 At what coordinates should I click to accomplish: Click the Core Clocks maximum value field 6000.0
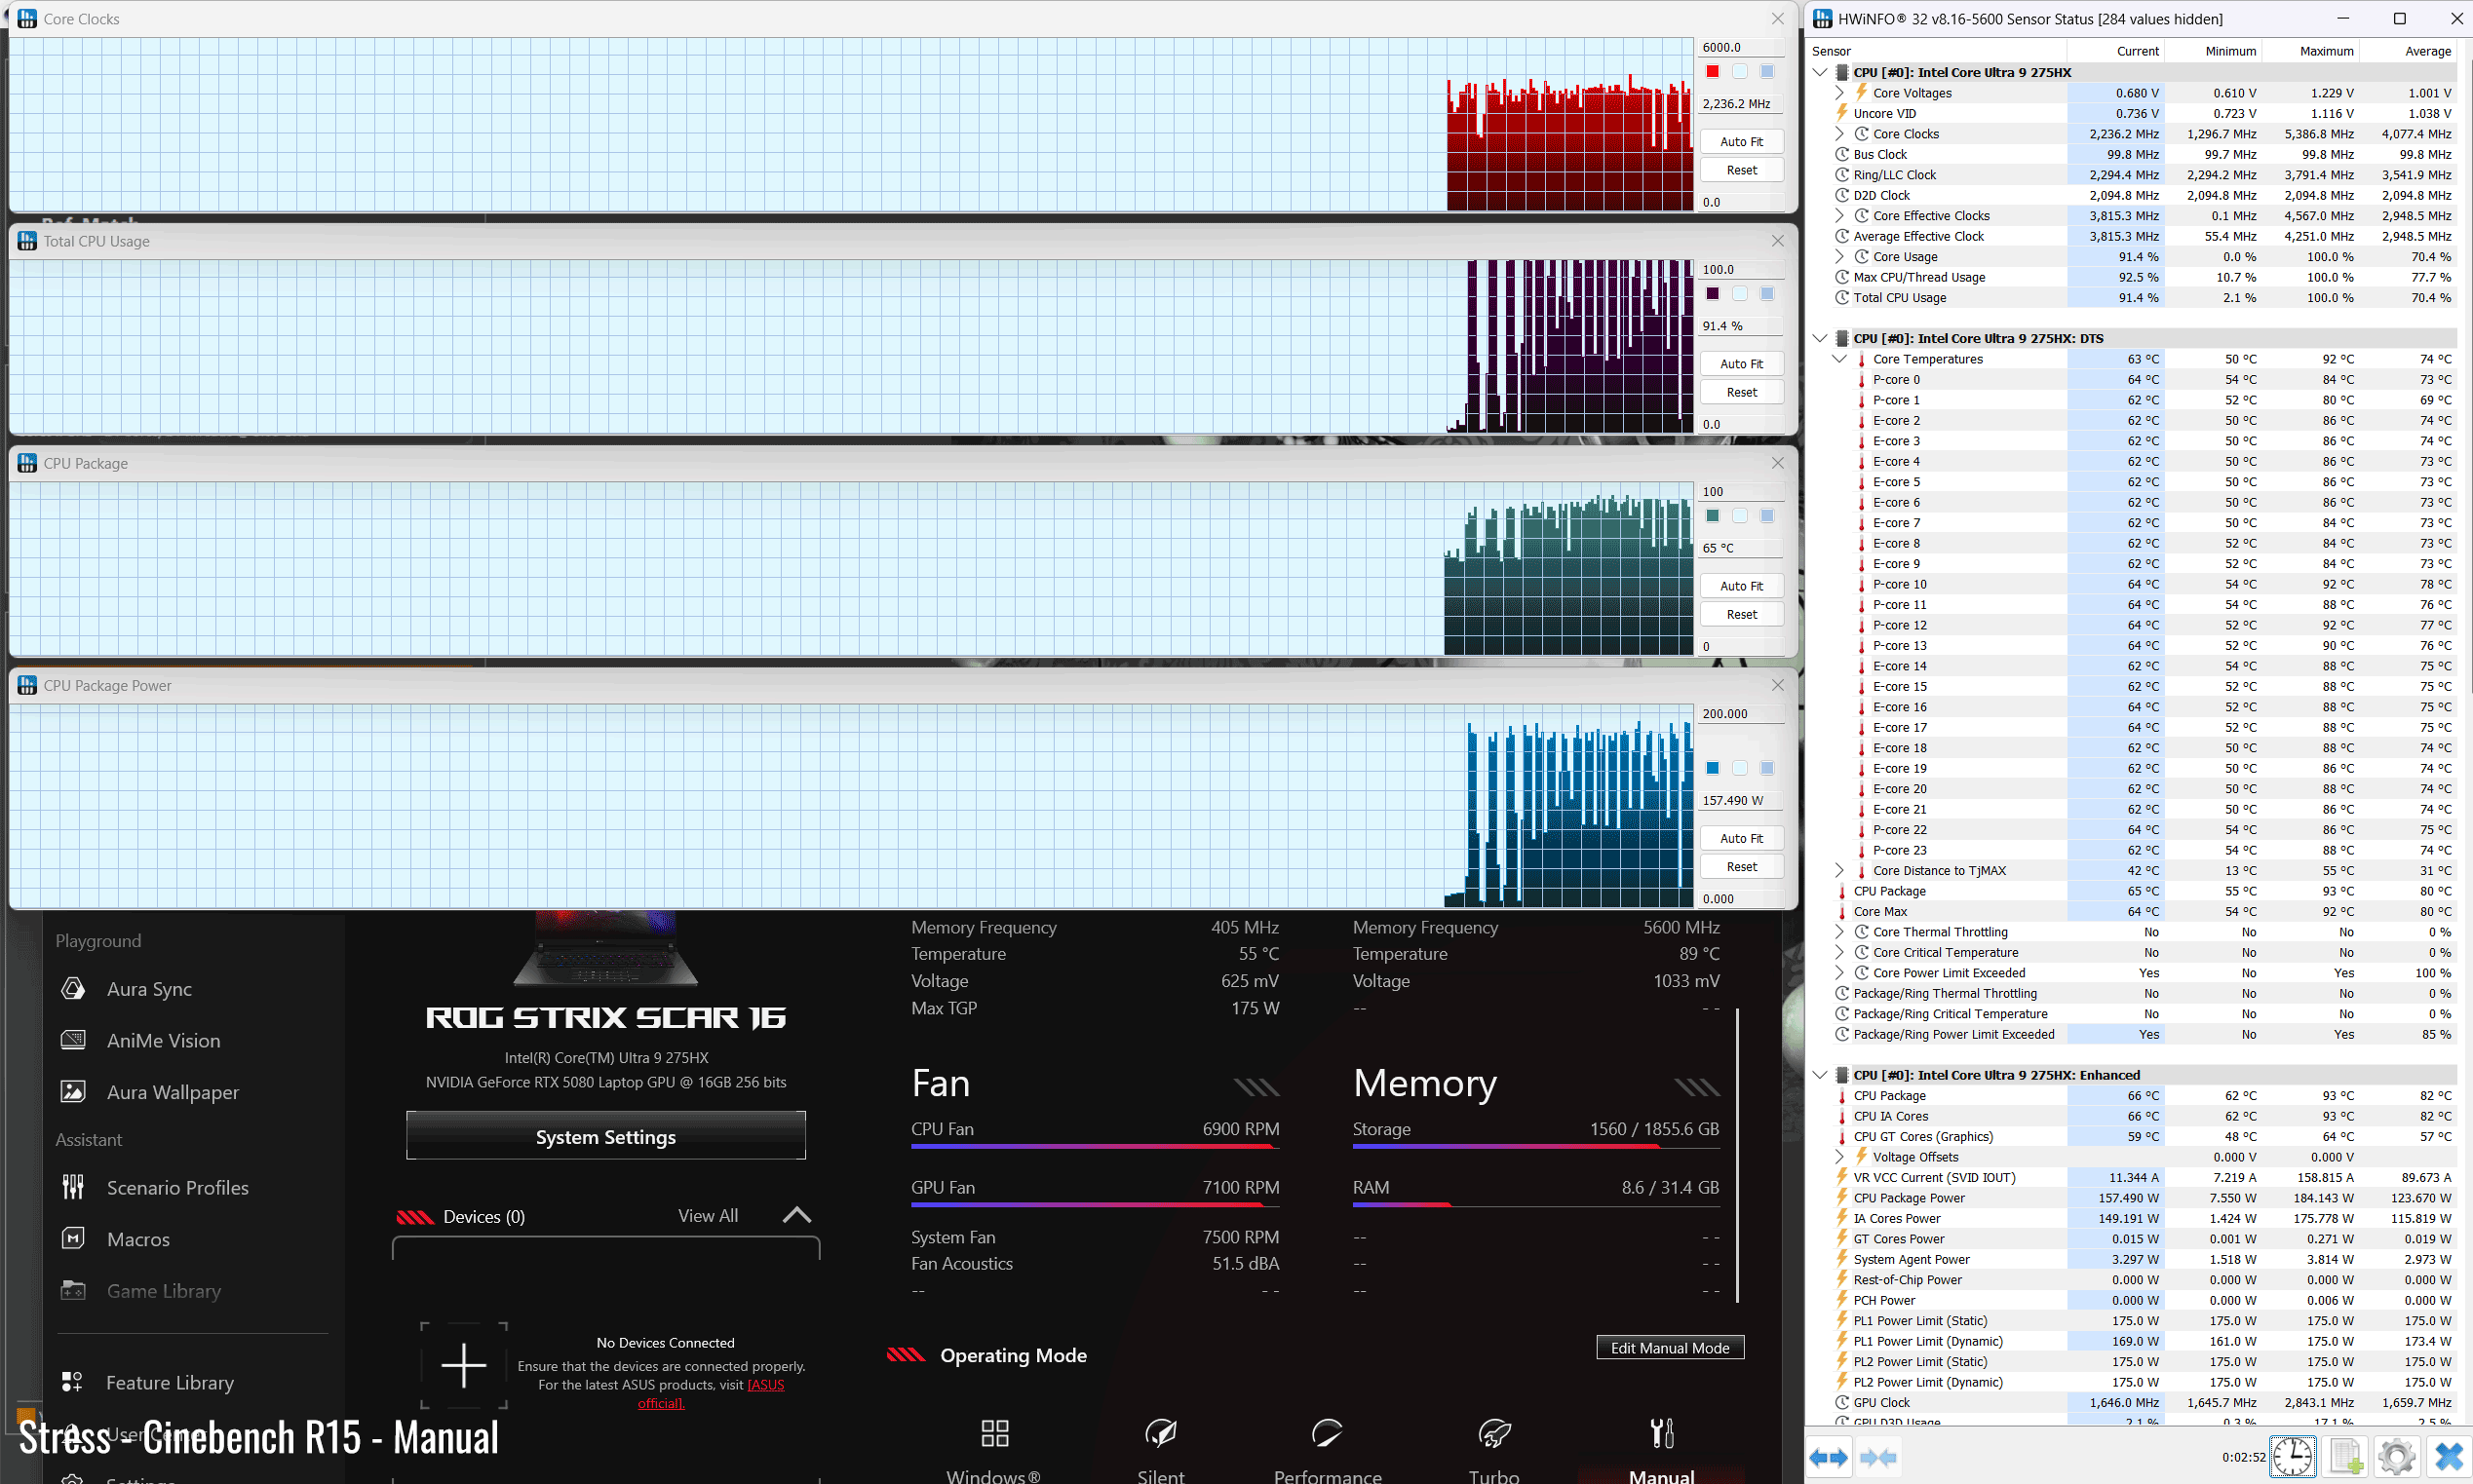pyautogui.click(x=1742, y=47)
